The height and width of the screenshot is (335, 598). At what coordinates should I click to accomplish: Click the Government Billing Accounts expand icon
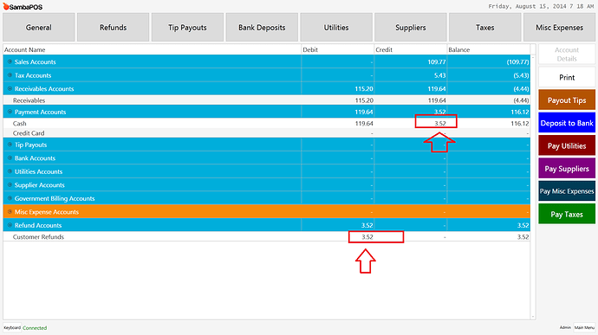(x=10, y=198)
